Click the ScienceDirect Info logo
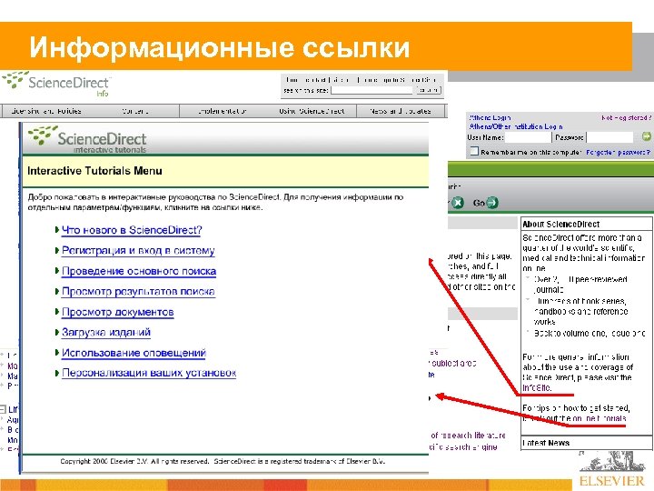Screen dimensions: 654x491 click(56, 84)
